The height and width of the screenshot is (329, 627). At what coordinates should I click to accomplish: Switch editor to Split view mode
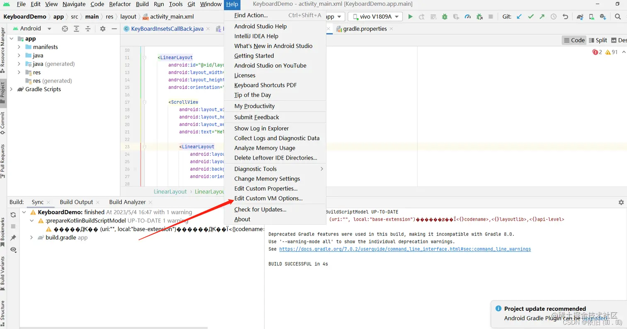(598, 40)
